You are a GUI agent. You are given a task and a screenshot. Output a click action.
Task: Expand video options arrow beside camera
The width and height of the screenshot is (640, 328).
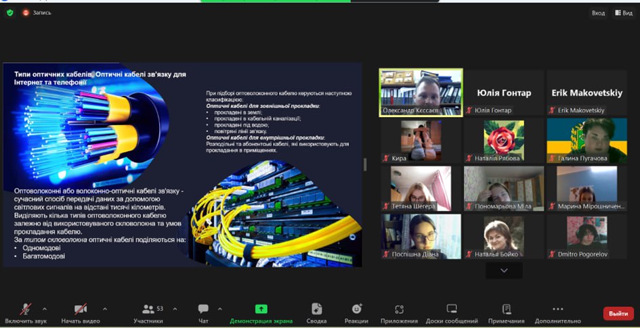click(x=104, y=308)
